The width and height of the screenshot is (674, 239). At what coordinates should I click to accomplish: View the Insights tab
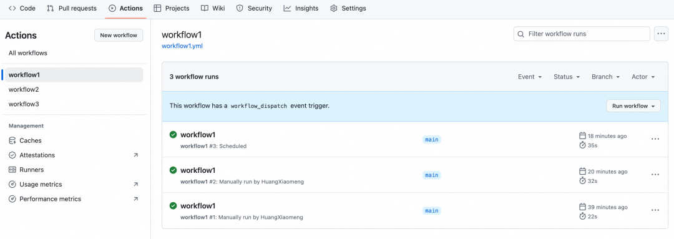click(301, 8)
